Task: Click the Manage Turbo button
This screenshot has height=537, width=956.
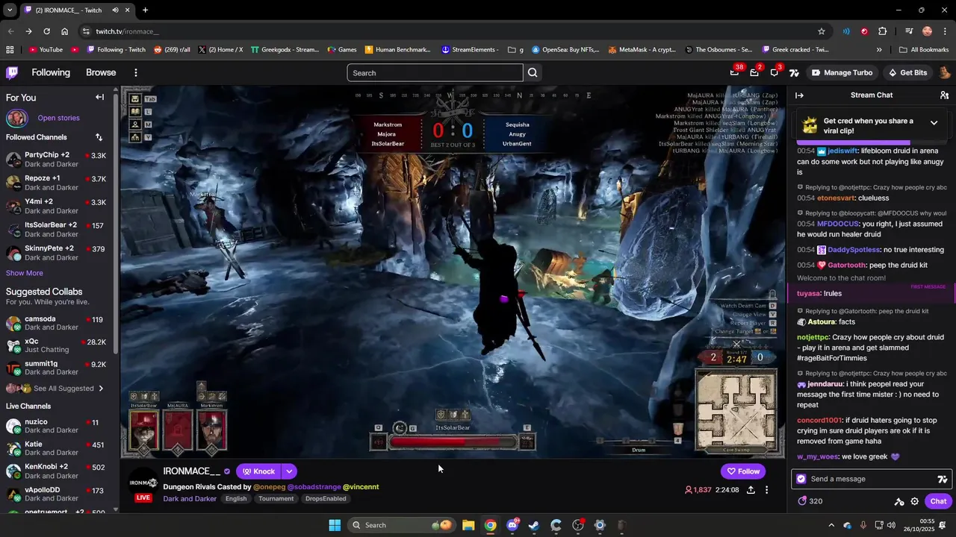Action: (x=842, y=72)
